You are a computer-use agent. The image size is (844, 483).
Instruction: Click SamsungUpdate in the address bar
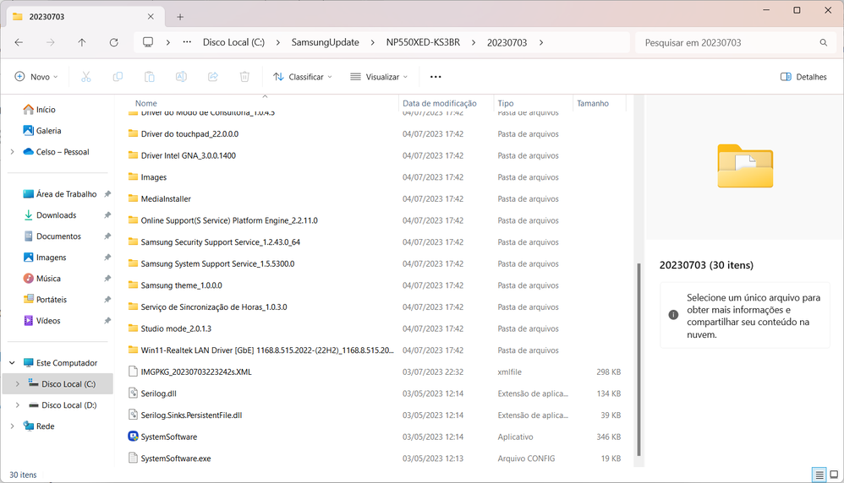(325, 42)
